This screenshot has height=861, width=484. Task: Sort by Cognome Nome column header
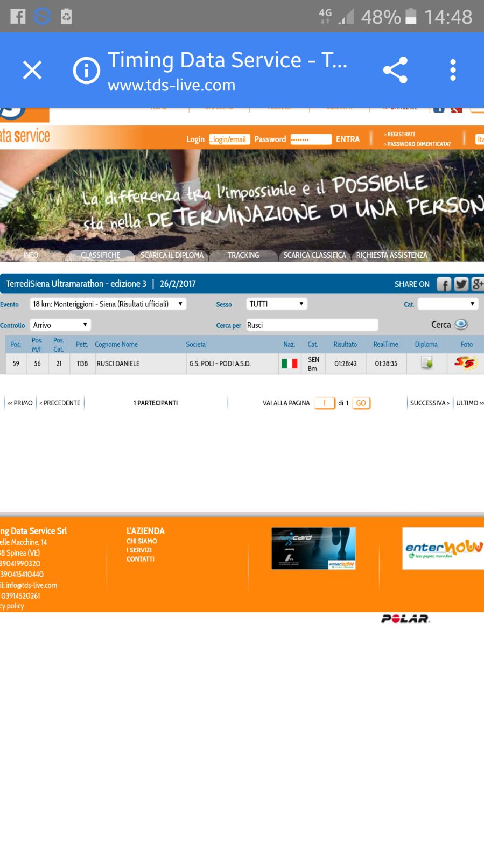click(116, 345)
